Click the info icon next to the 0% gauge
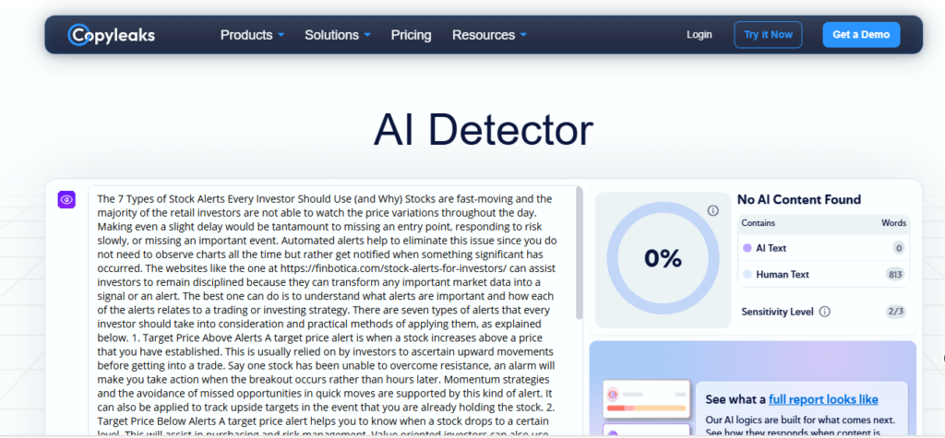The width and height of the screenshot is (945, 438). click(x=712, y=211)
